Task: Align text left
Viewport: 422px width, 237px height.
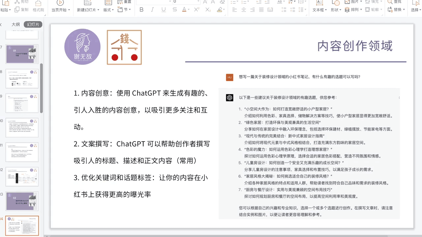Action: click(x=234, y=10)
